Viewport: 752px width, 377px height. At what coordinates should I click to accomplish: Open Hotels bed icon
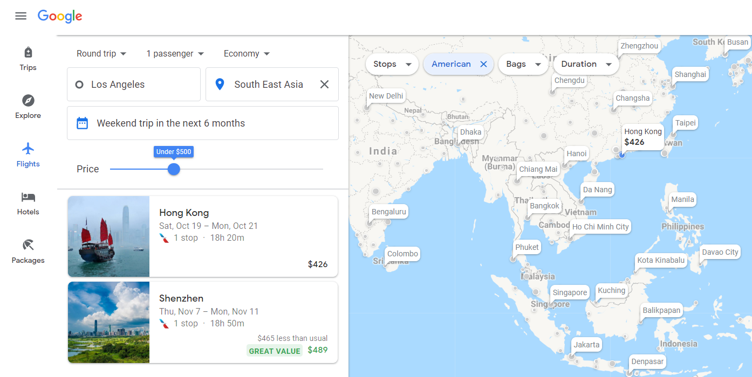(28, 197)
